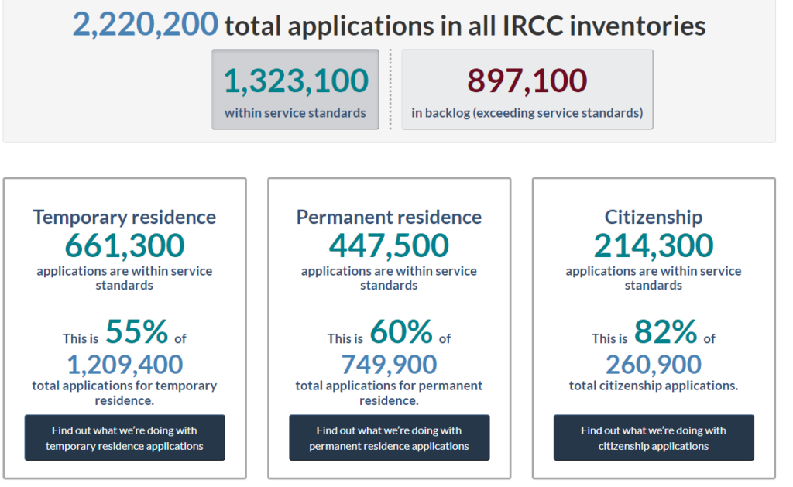Open the permanent residence applications info button
Viewport: 793px width, 487px height.
pyautogui.click(x=389, y=437)
